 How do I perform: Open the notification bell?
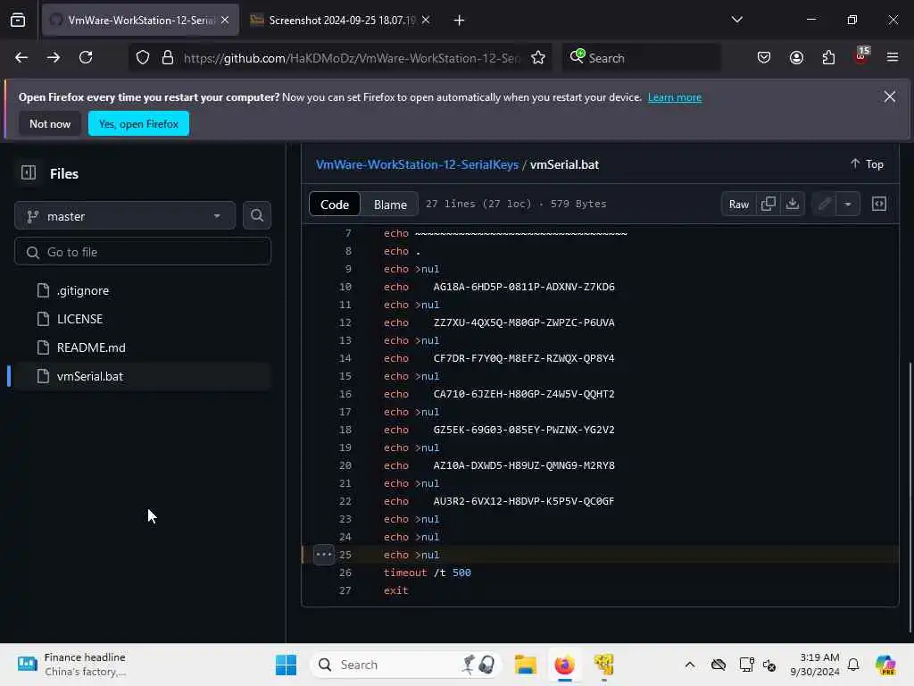coord(853,665)
